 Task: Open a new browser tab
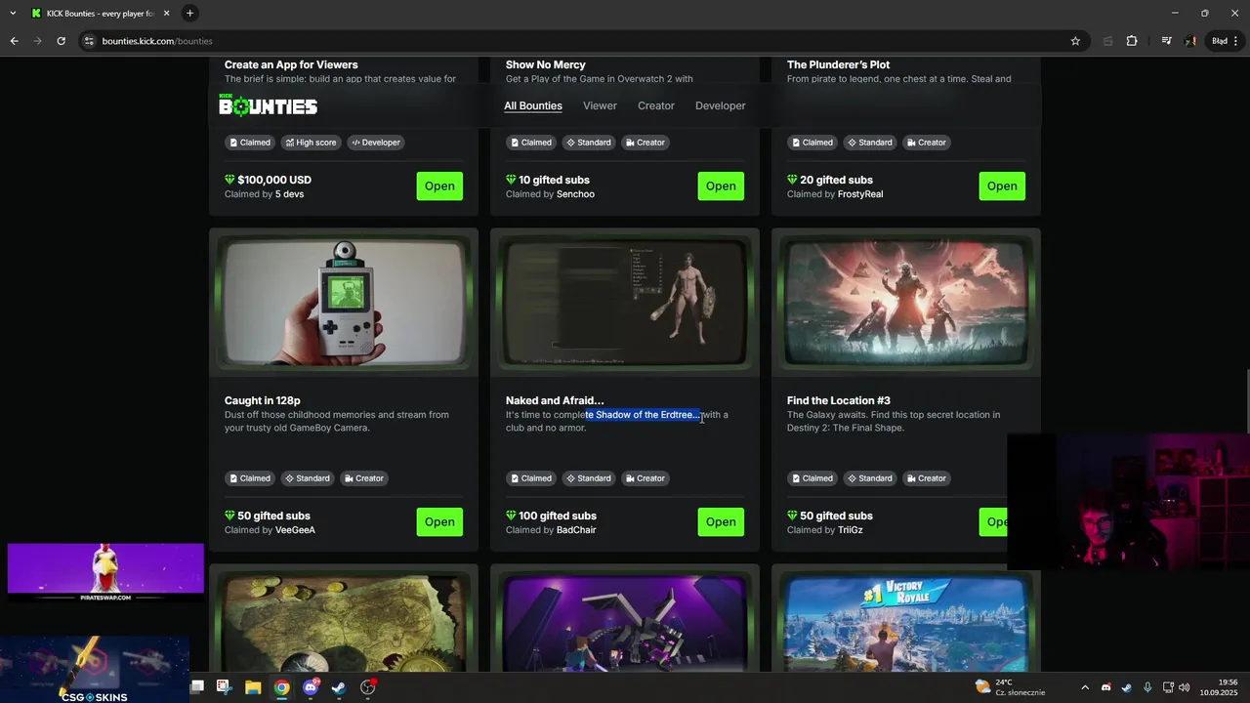tap(189, 13)
